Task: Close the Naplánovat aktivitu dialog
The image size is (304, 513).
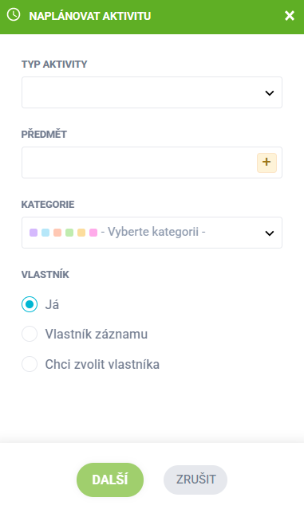Action: coord(290,15)
